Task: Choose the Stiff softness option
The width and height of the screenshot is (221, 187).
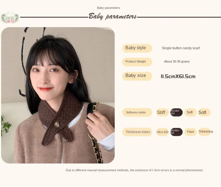Action: [x=162, y=112]
